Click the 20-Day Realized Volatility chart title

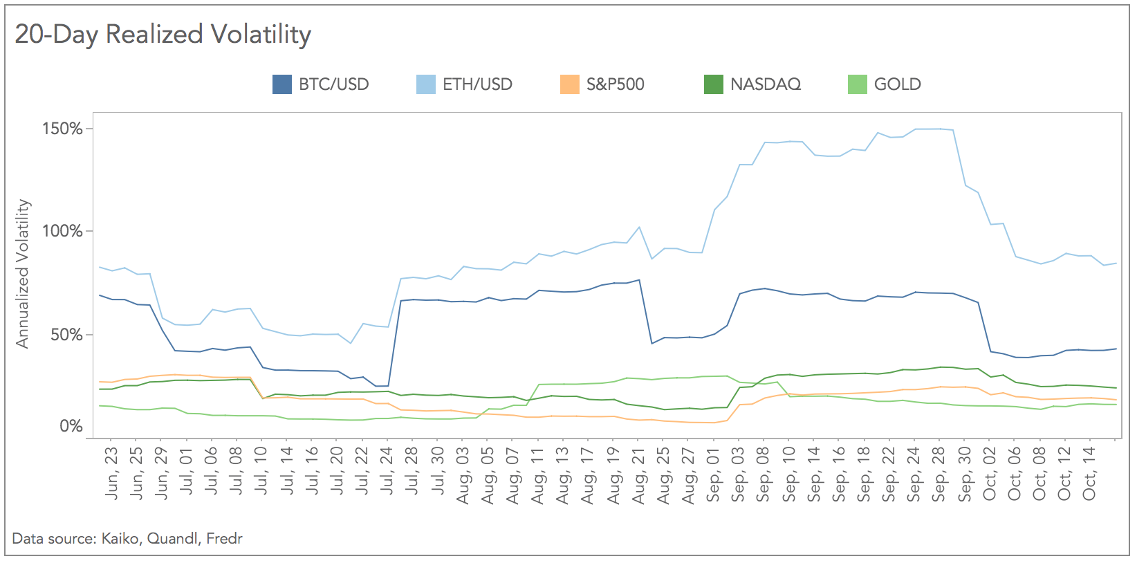click(x=163, y=35)
